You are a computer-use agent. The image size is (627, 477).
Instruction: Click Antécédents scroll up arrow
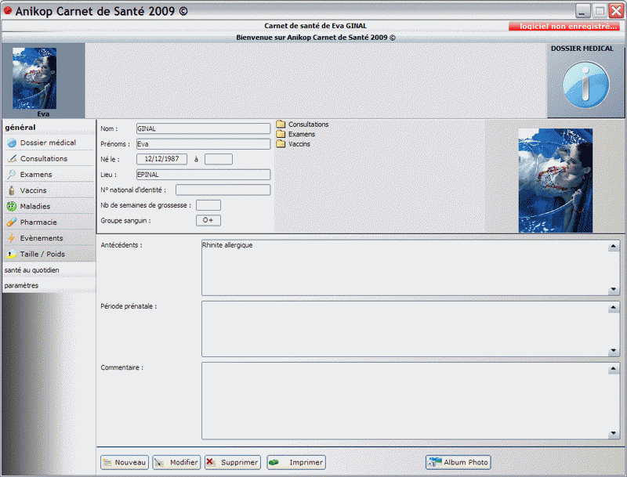(x=614, y=247)
